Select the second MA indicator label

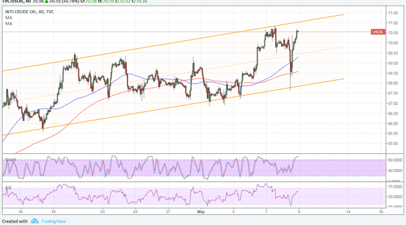coord(8,24)
